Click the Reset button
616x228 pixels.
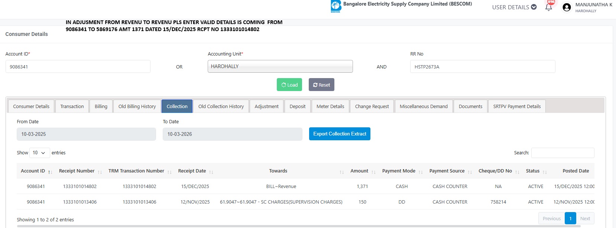click(x=321, y=85)
